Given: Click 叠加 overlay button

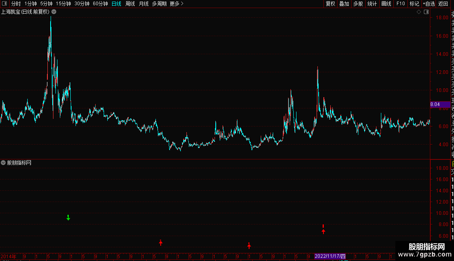Looking at the screenshot, I should coord(344,4).
